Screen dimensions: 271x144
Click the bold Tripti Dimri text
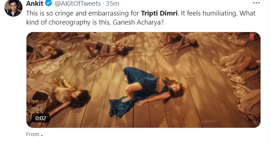(x=159, y=13)
